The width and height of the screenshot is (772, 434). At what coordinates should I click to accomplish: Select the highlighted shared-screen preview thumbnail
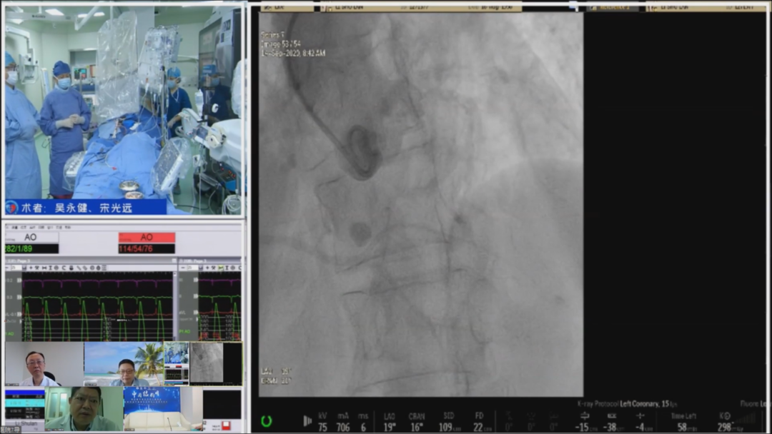[x=203, y=364]
